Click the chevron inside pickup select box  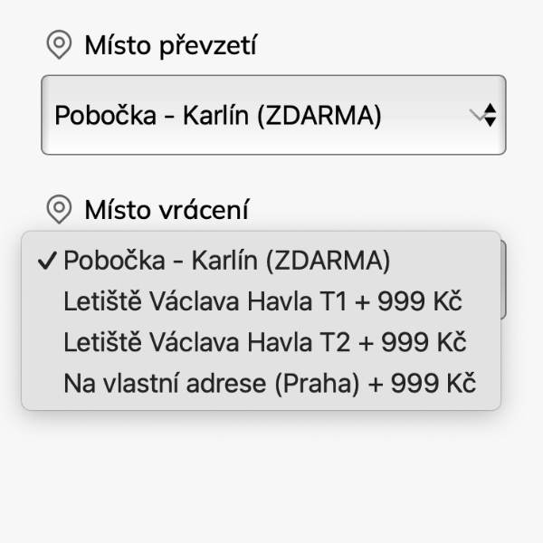pyautogui.click(x=477, y=115)
